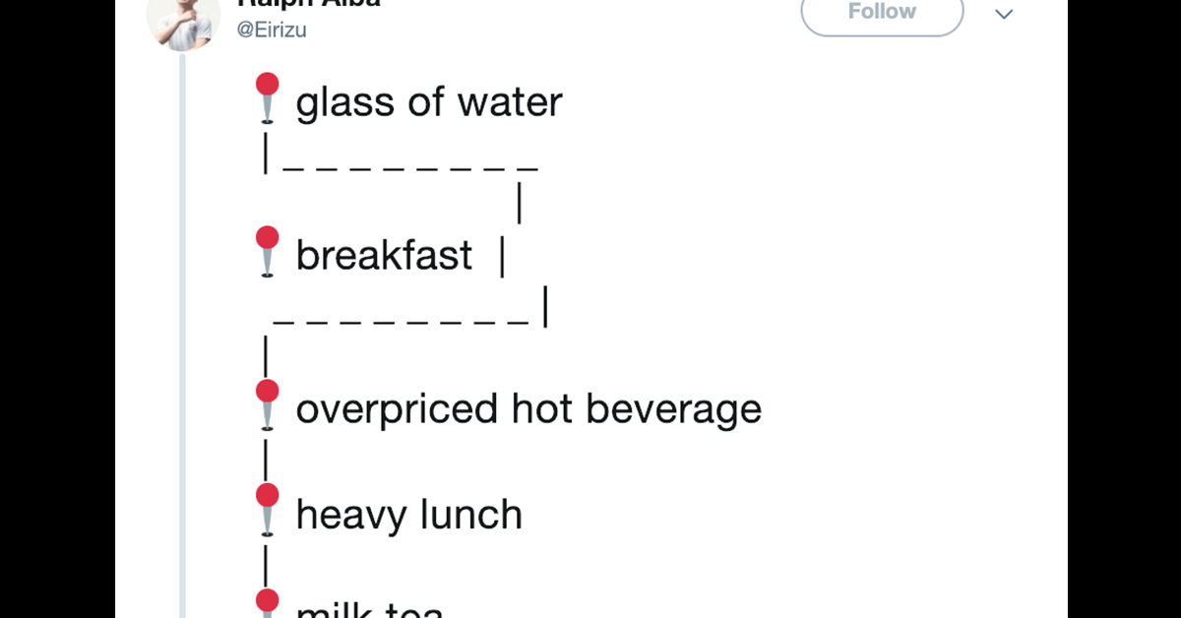Click the dashed line below breakfast
1181x618 pixels.
[402, 323]
